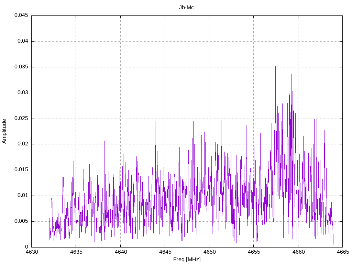Click the y-axis tick label 0.015
Screen dimensions: 352x264
(x=21, y=170)
